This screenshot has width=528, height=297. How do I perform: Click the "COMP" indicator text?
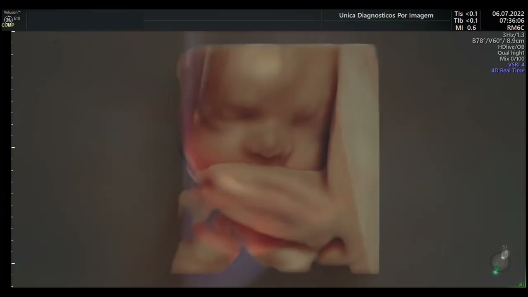[8, 25]
